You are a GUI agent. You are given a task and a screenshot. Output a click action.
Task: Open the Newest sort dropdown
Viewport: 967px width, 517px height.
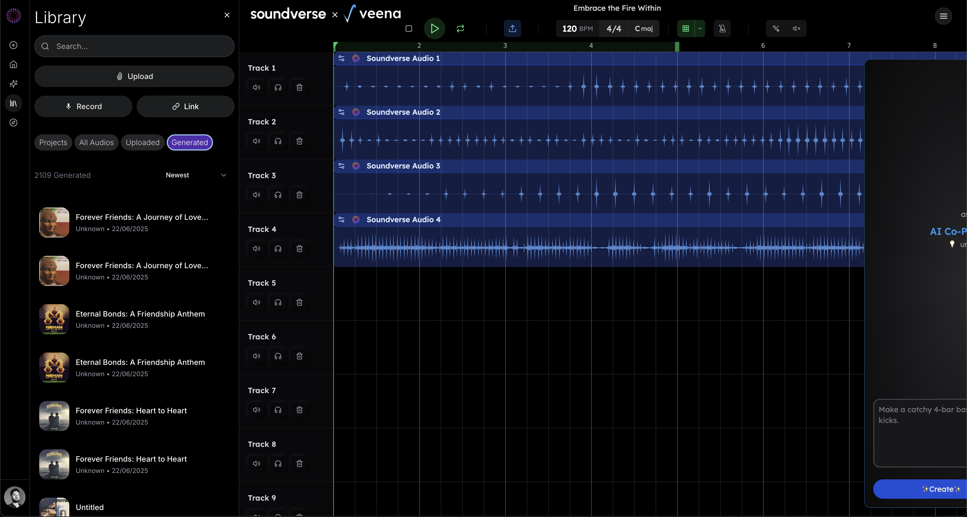(196, 175)
